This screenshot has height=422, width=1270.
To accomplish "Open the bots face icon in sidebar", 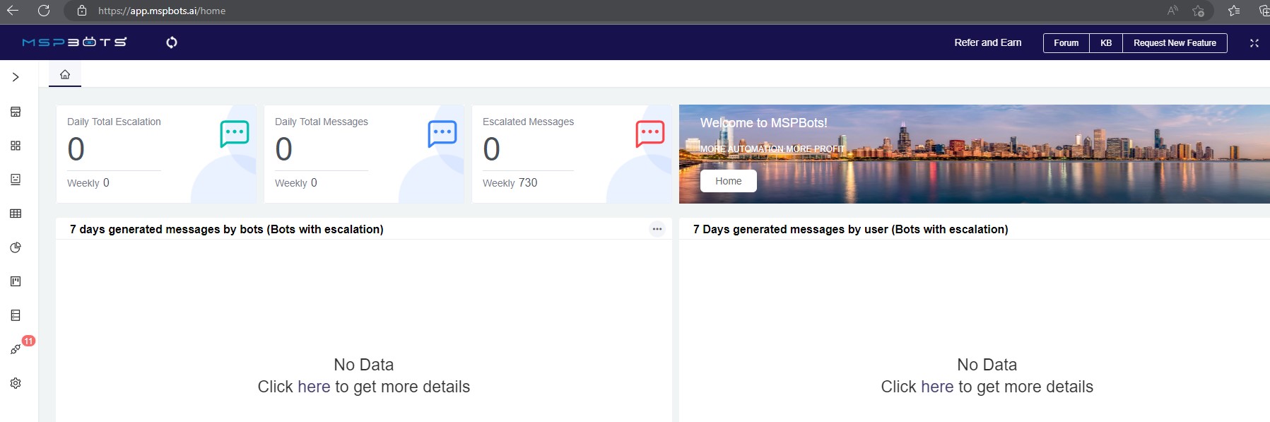I will click(16, 180).
